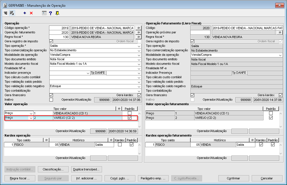The width and height of the screenshot is (287, 185).
Task: Expand Preço dropdown on VAREJO (CD 2) row
Action: pyautogui.click(x=31, y=118)
